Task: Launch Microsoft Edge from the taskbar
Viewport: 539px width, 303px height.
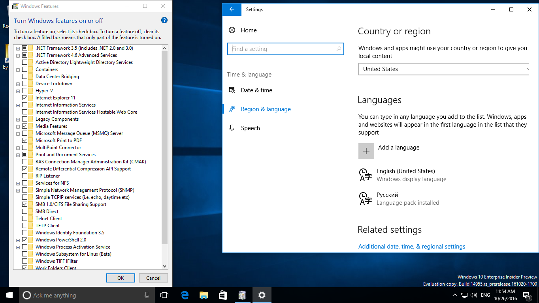Action: (185, 295)
